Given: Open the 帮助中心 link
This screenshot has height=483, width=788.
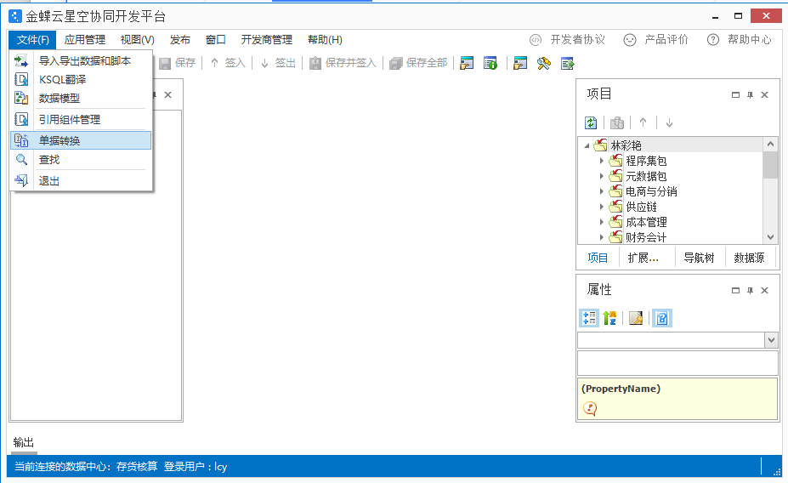Looking at the screenshot, I should [739, 40].
